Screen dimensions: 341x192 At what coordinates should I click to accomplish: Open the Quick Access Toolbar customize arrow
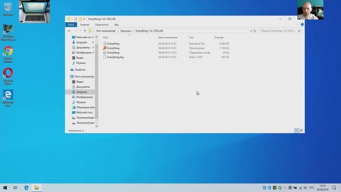(84, 19)
